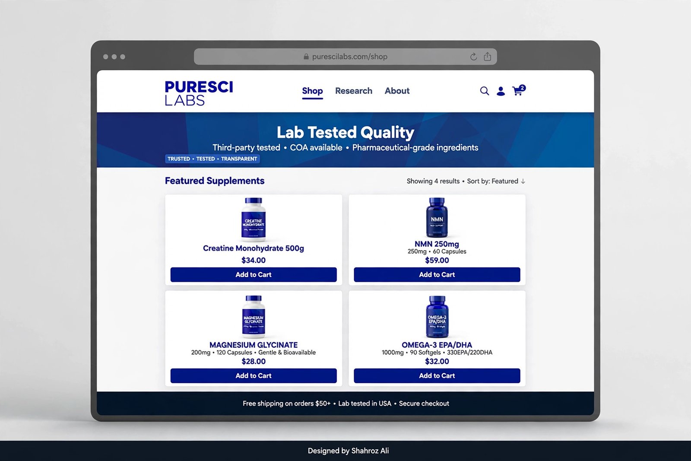Click the Third-party tested banner subtitle

point(345,148)
